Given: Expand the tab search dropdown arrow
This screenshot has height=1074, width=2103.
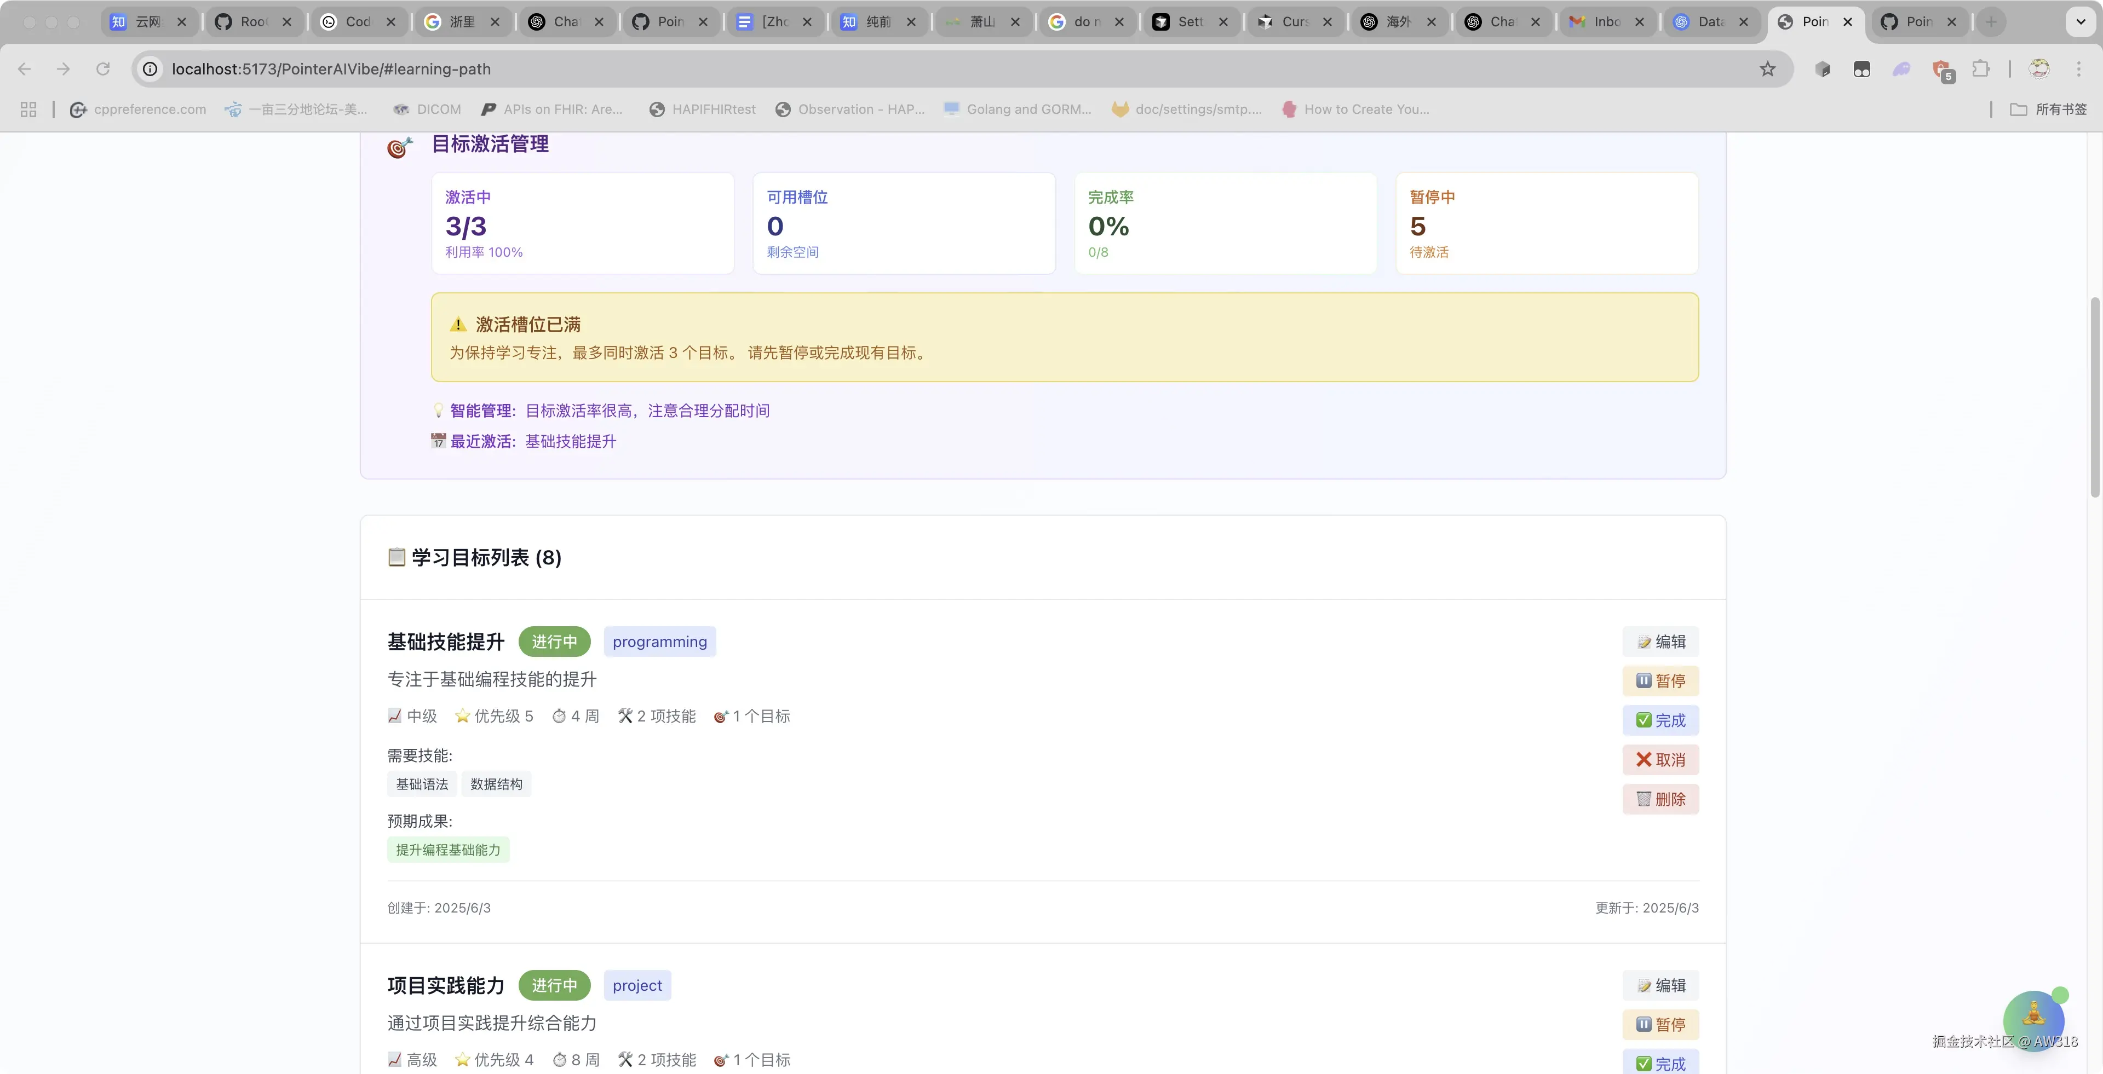Looking at the screenshot, I should tap(2080, 22).
